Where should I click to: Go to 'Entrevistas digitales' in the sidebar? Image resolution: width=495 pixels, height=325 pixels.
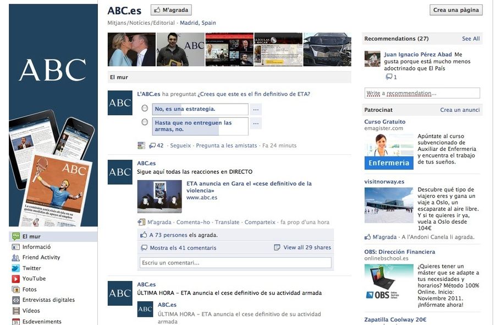click(x=48, y=300)
